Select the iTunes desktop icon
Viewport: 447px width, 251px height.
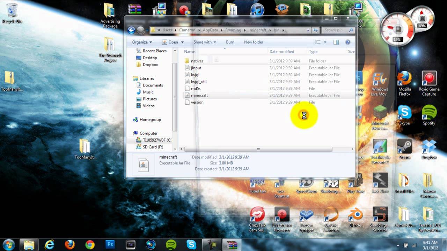(x=257, y=9)
